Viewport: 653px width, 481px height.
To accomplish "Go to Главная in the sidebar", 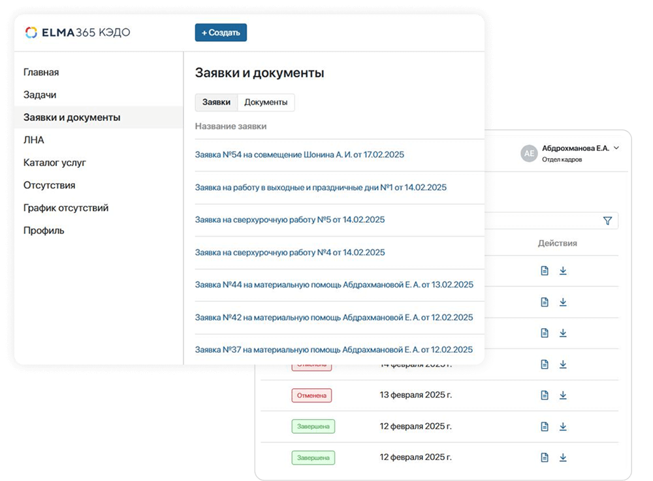I will tap(41, 73).
